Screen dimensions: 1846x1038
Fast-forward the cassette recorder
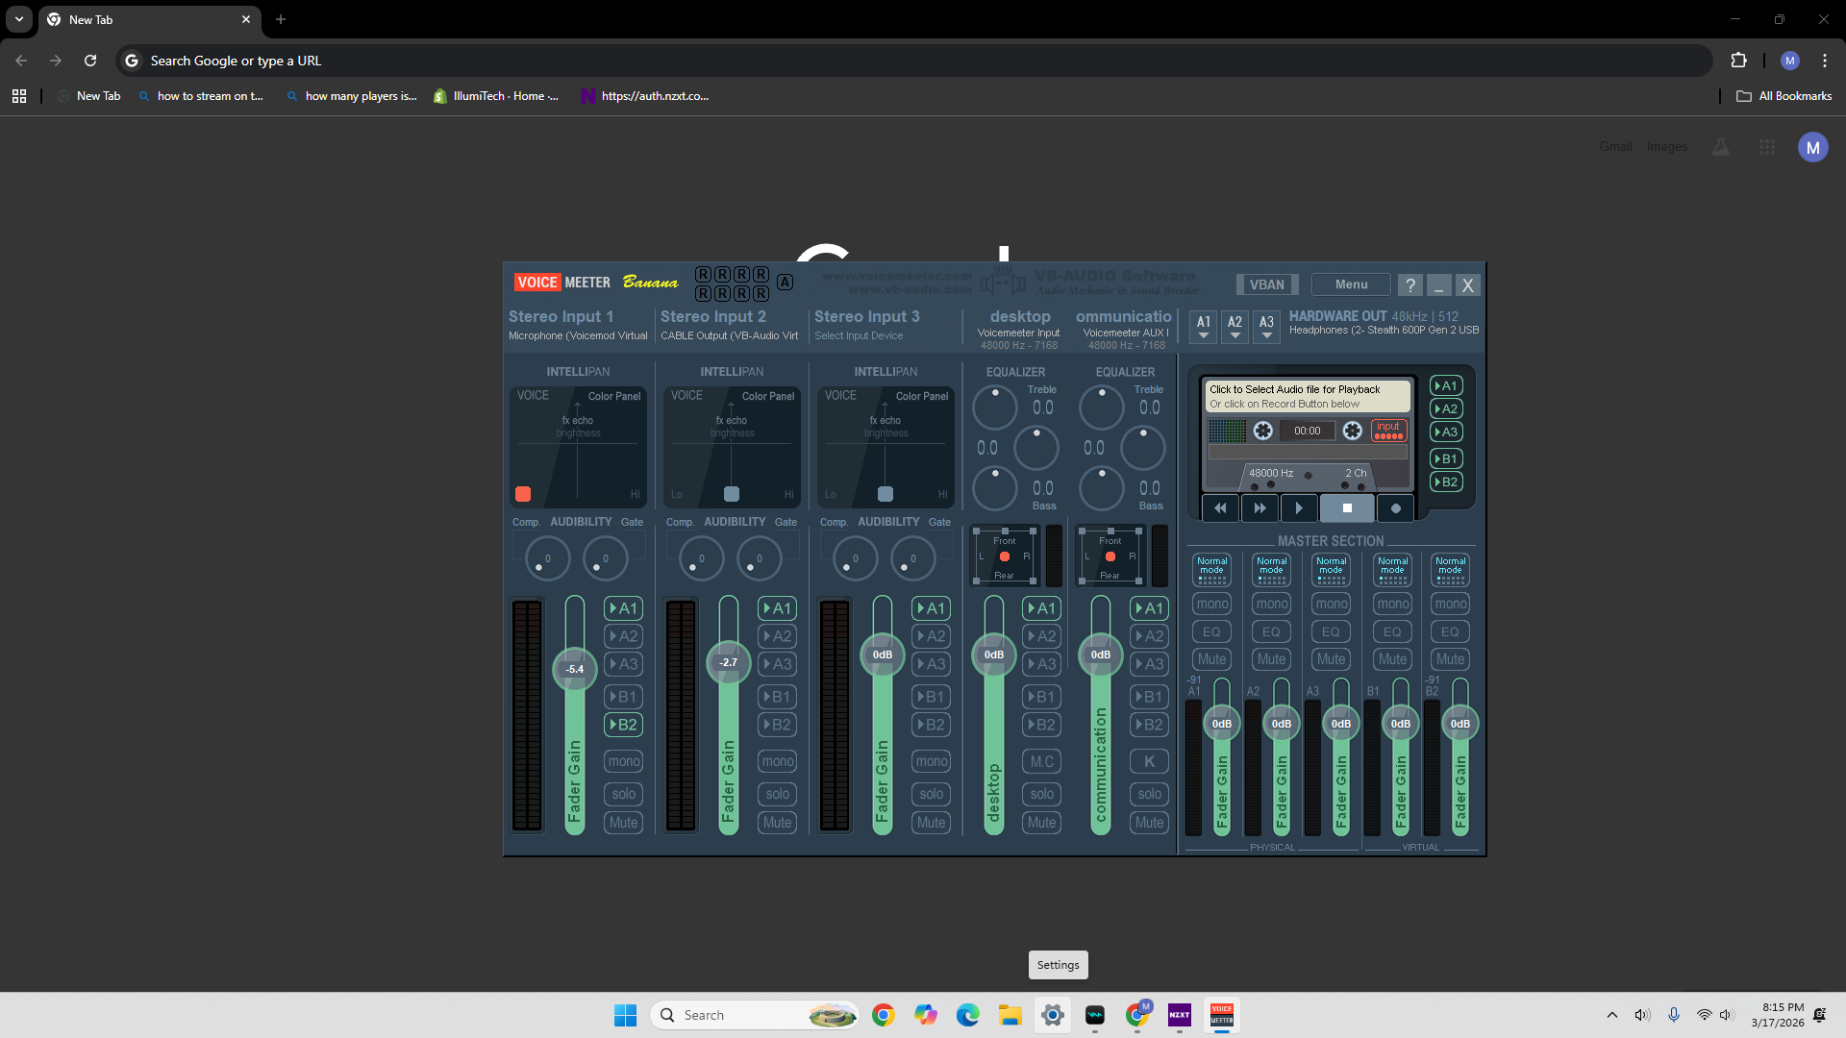coord(1260,507)
